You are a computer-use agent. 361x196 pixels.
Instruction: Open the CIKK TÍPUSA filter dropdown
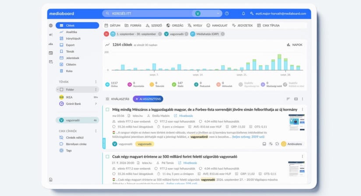tap(268, 25)
